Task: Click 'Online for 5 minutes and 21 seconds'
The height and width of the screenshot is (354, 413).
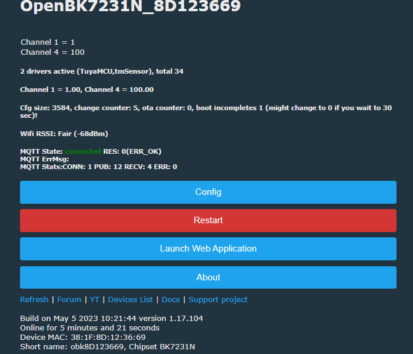Action: (x=90, y=328)
